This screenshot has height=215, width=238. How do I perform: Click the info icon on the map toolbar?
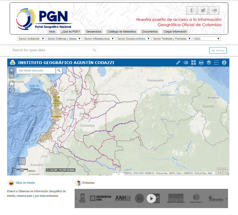pyautogui.click(x=224, y=62)
